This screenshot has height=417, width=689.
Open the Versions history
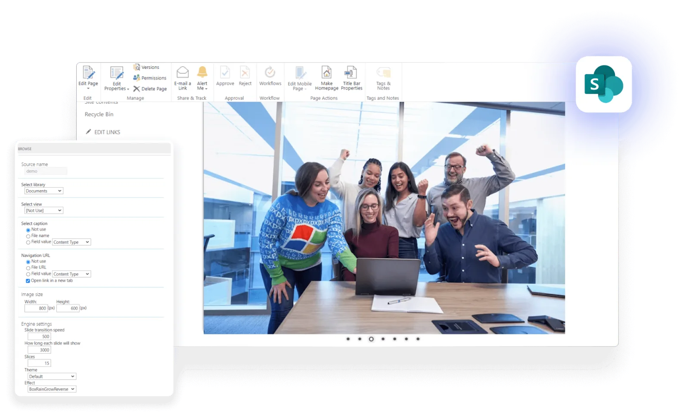(x=146, y=67)
